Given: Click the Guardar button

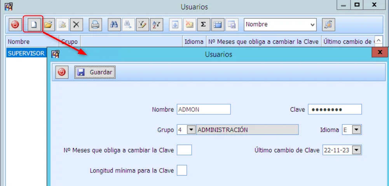Looking at the screenshot, I should 95,72.
